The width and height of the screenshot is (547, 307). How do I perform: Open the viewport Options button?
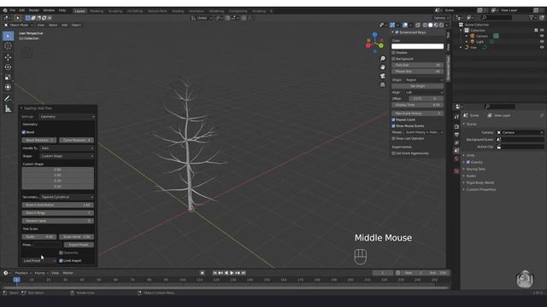(441, 18)
